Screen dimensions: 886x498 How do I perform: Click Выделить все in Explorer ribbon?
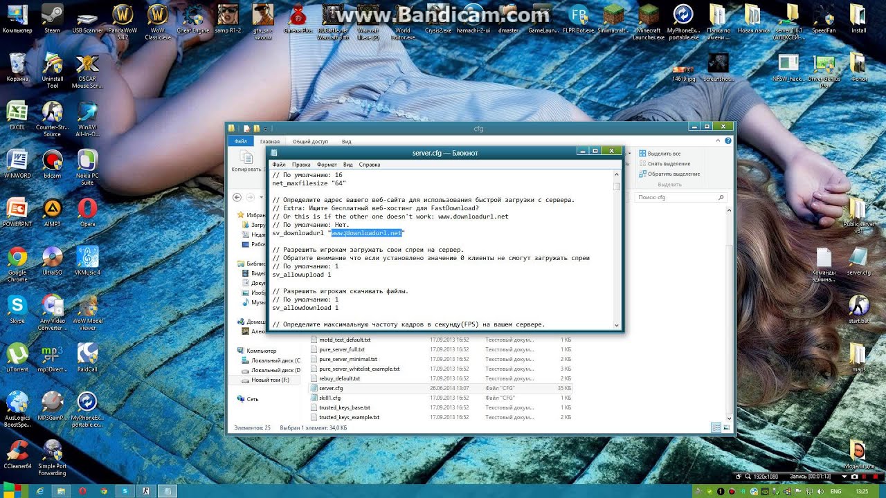click(x=659, y=153)
